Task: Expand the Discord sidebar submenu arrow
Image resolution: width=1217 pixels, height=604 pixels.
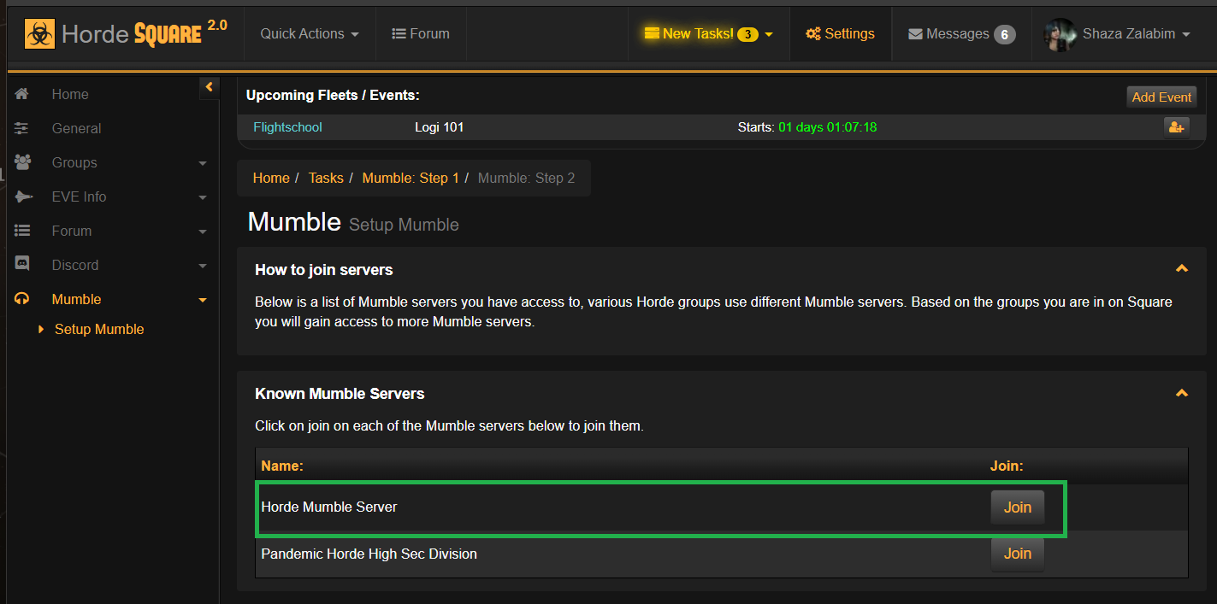Action: pyautogui.click(x=203, y=266)
